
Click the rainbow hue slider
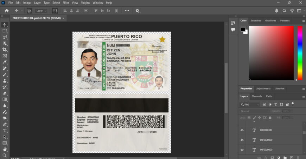tap(300, 53)
